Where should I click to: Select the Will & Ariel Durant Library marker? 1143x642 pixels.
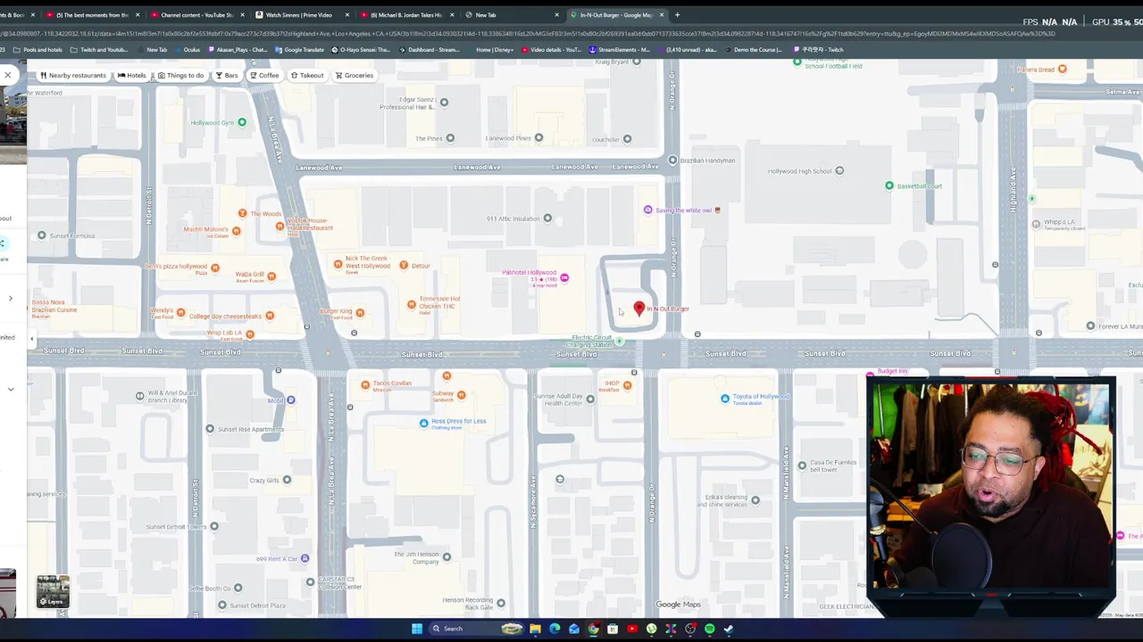pos(139,396)
